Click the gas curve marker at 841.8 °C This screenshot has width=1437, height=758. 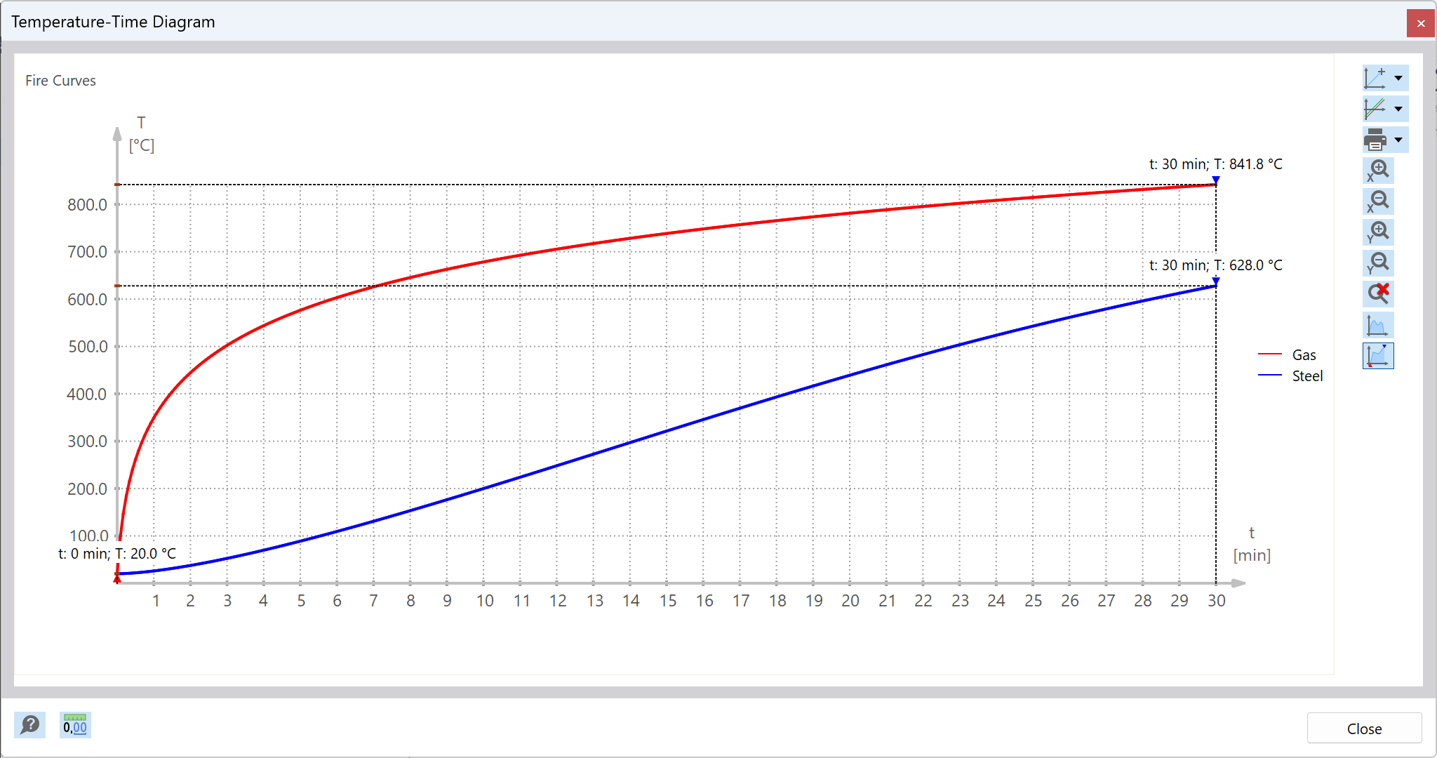[1215, 181]
